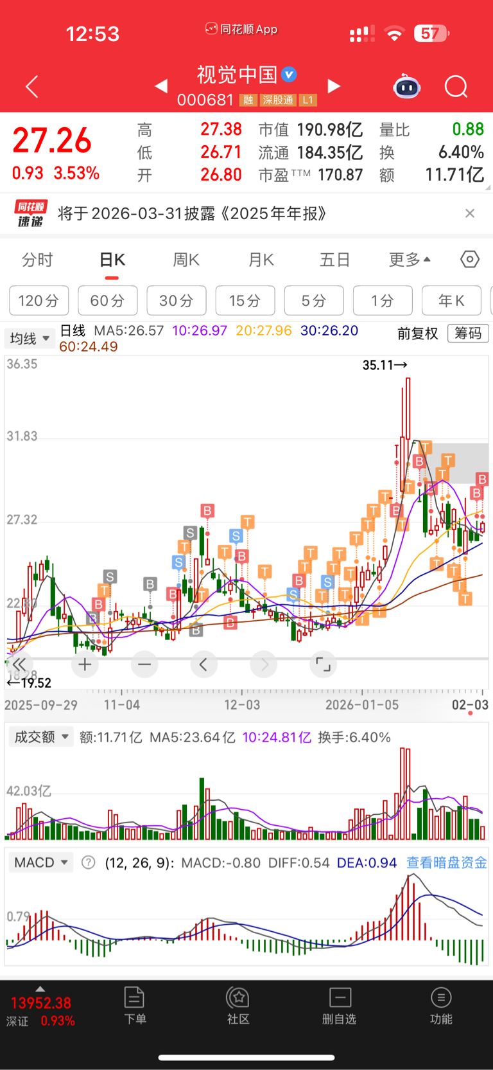Tap current price 27.26
This screenshot has height=1070, width=493.
52,140
